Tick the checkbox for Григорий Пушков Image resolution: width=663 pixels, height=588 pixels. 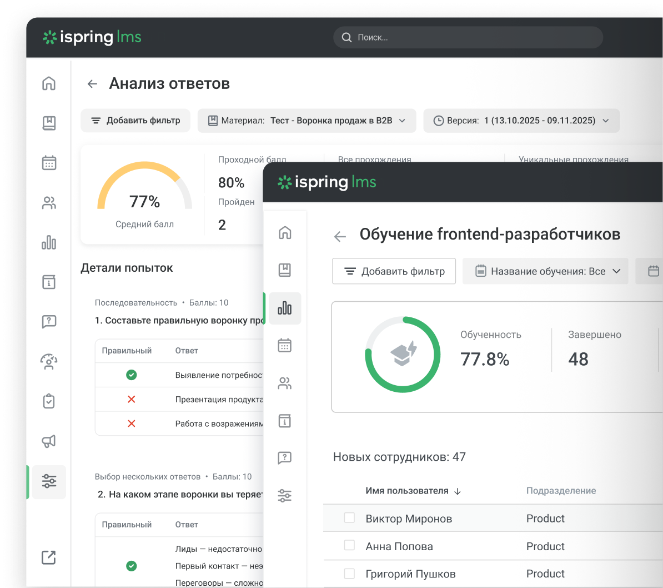pyautogui.click(x=349, y=573)
